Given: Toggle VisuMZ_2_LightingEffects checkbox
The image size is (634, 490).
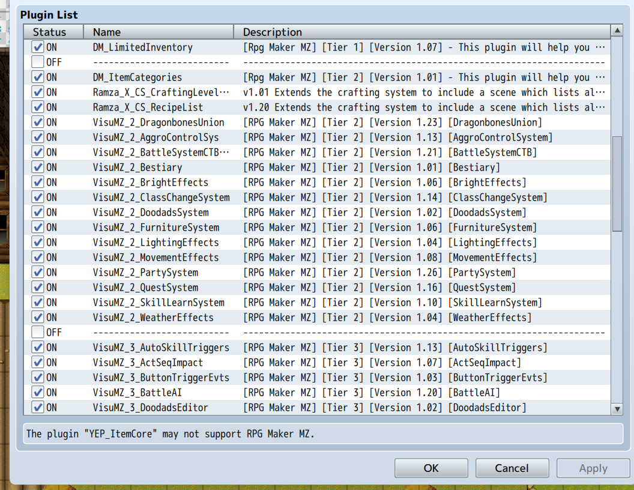Looking at the screenshot, I should (38, 243).
